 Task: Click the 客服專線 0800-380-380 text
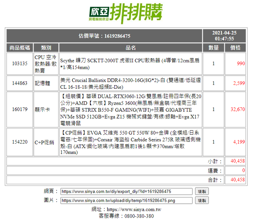(126, 216)
